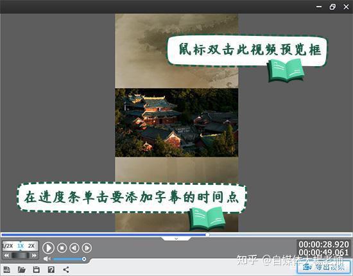
Task: Stop video playback
Action: point(62,248)
